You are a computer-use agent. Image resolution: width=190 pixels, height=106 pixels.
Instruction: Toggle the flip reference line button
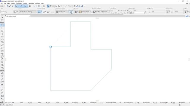pyautogui.click(x=71, y=12)
